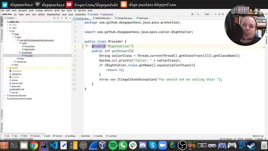Screen dimensions: 268x151
Task: Open Zoom from the dock
Action: click(x=162, y=146)
